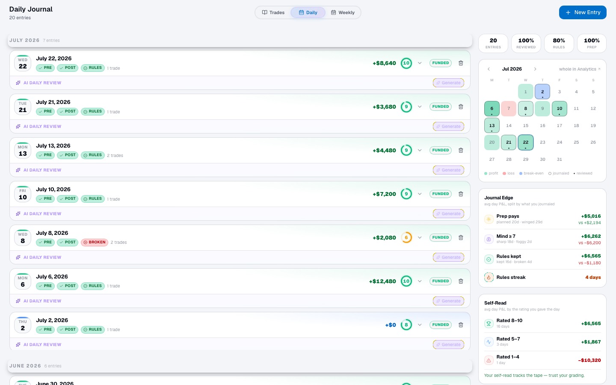Open whole in Analytics link

580,69
